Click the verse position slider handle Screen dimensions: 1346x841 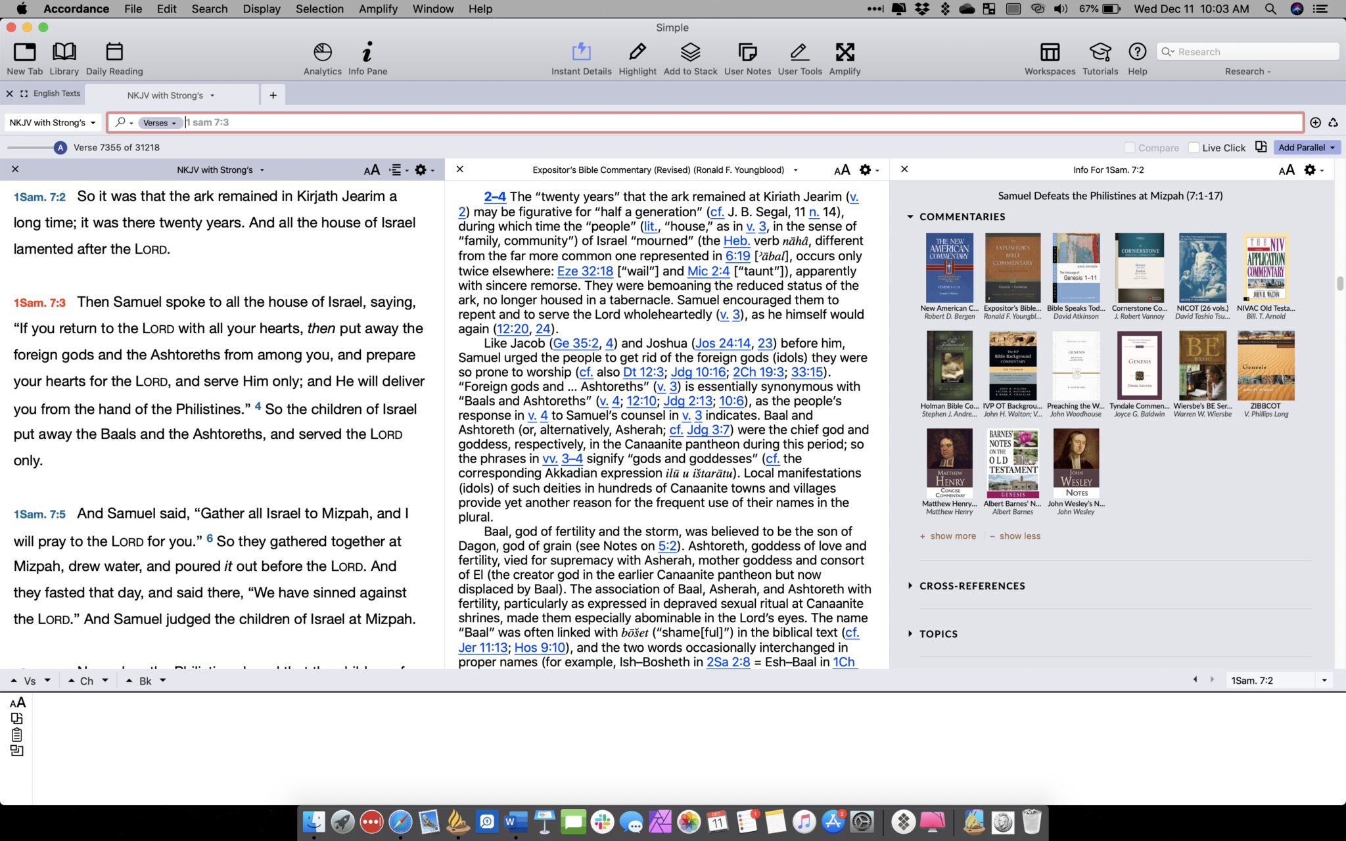pyautogui.click(x=60, y=147)
